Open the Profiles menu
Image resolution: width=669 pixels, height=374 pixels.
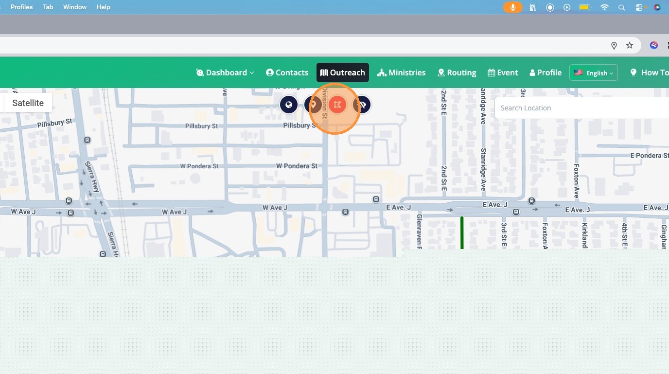click(x=22, y=7)
